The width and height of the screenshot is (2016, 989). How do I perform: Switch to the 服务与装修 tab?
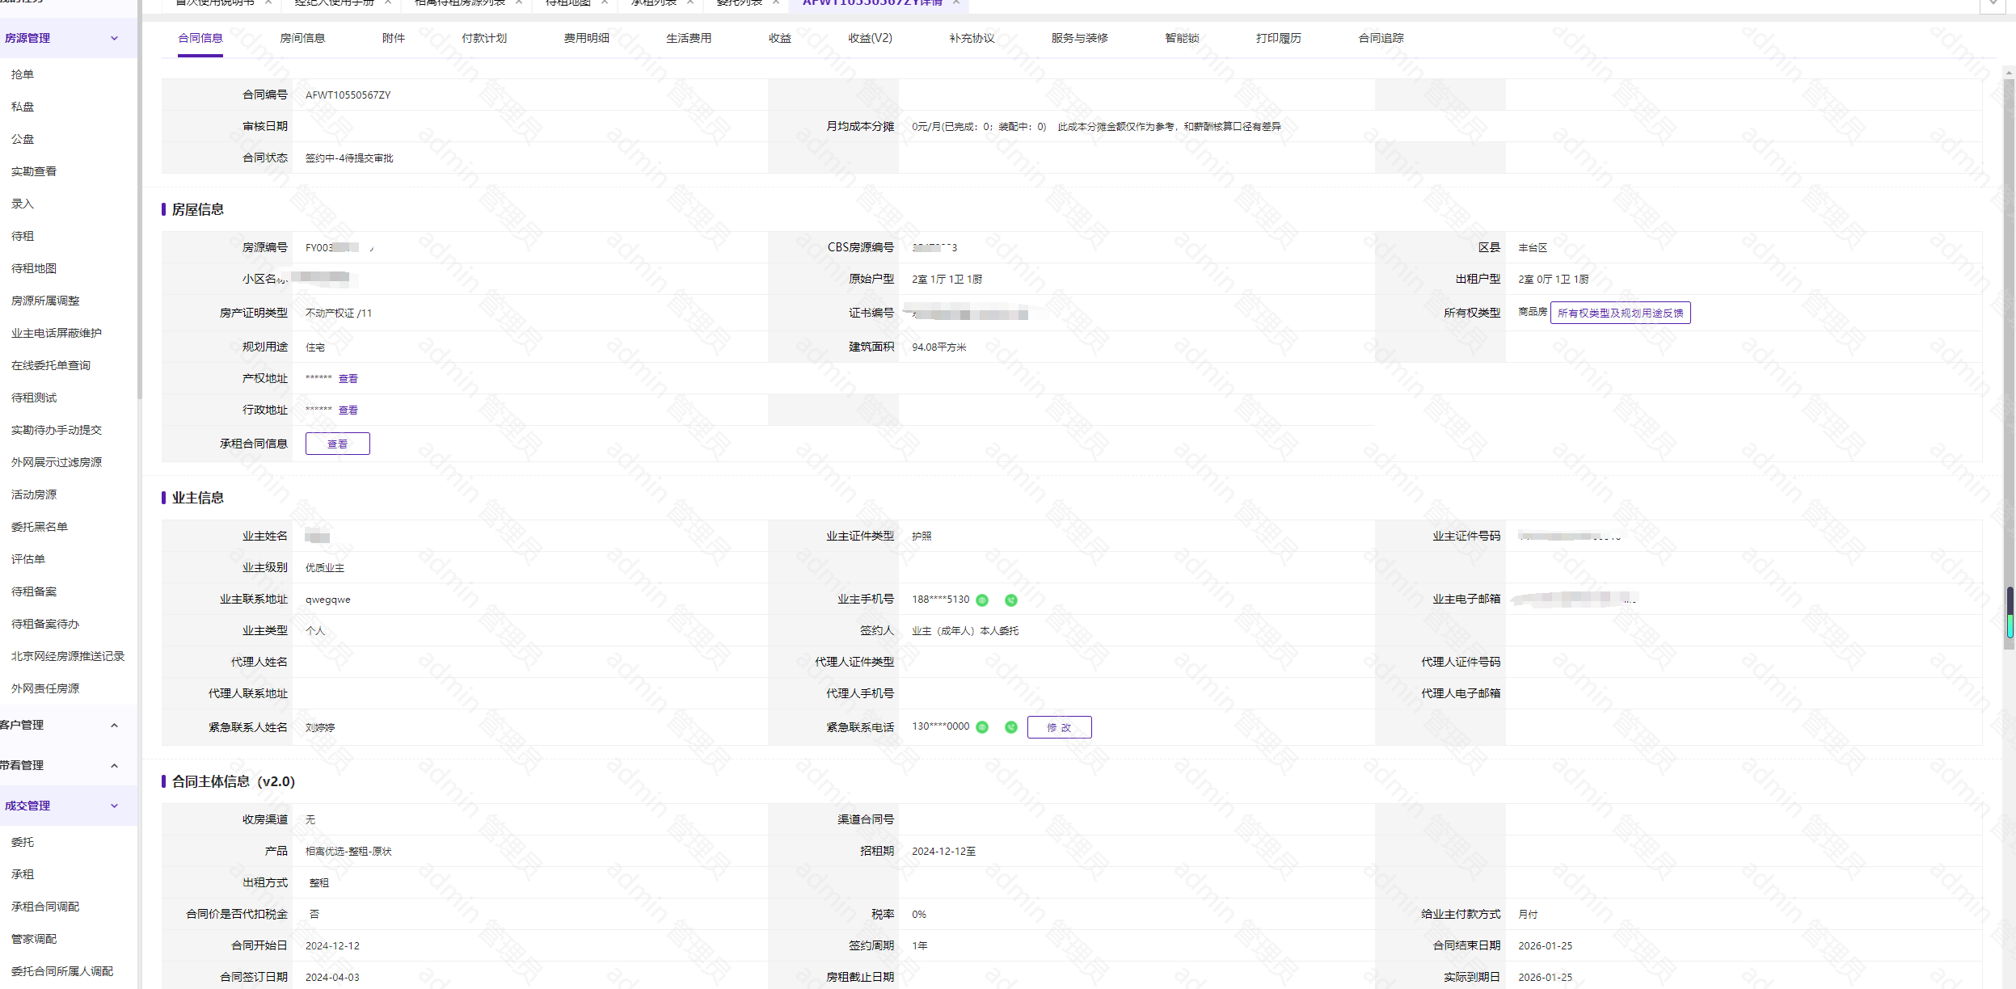pyautogui.click(x=1080, y=38)
